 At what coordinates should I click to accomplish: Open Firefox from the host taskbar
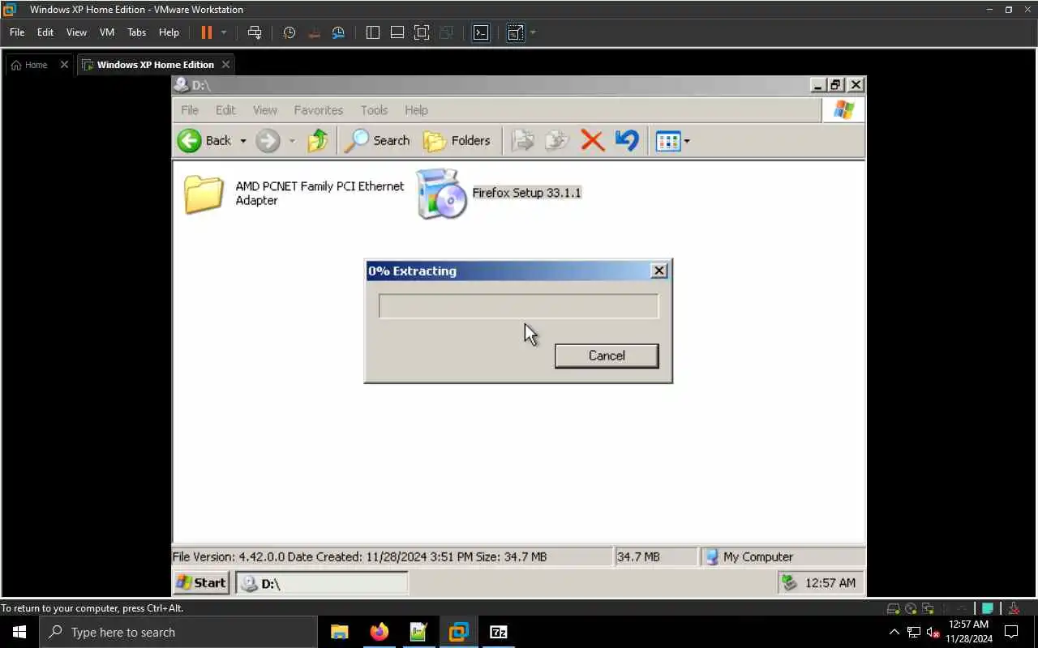[379, 632]
